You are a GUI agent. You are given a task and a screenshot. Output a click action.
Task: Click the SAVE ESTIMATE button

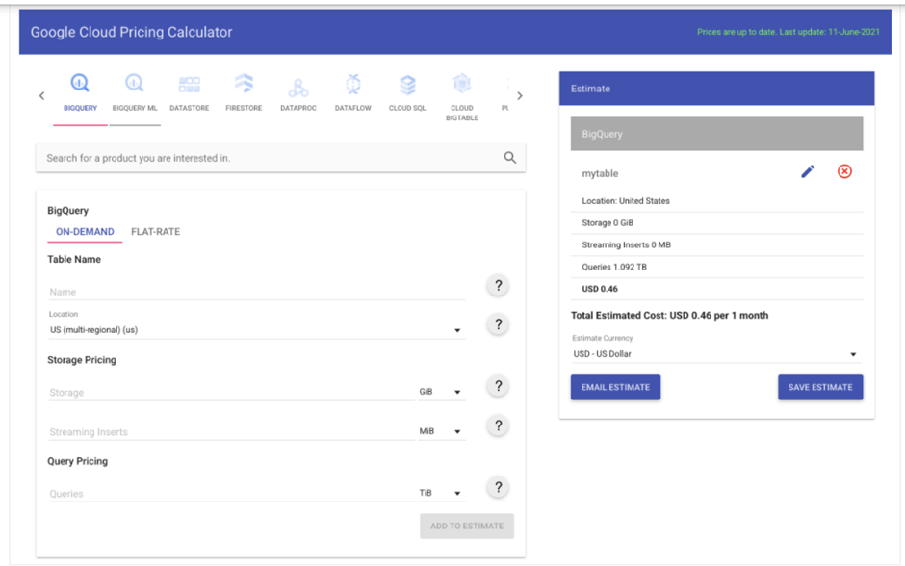point(819,387)
